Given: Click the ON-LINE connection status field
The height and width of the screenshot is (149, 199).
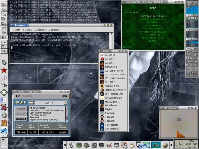Looking at the screenshot, I should pos(21,132).
